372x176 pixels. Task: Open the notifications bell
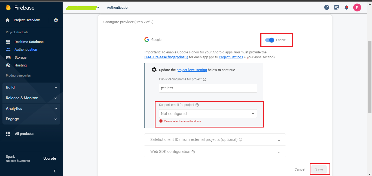click(346, 8)
